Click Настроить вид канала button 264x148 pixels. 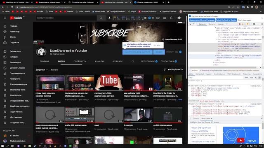137,52
